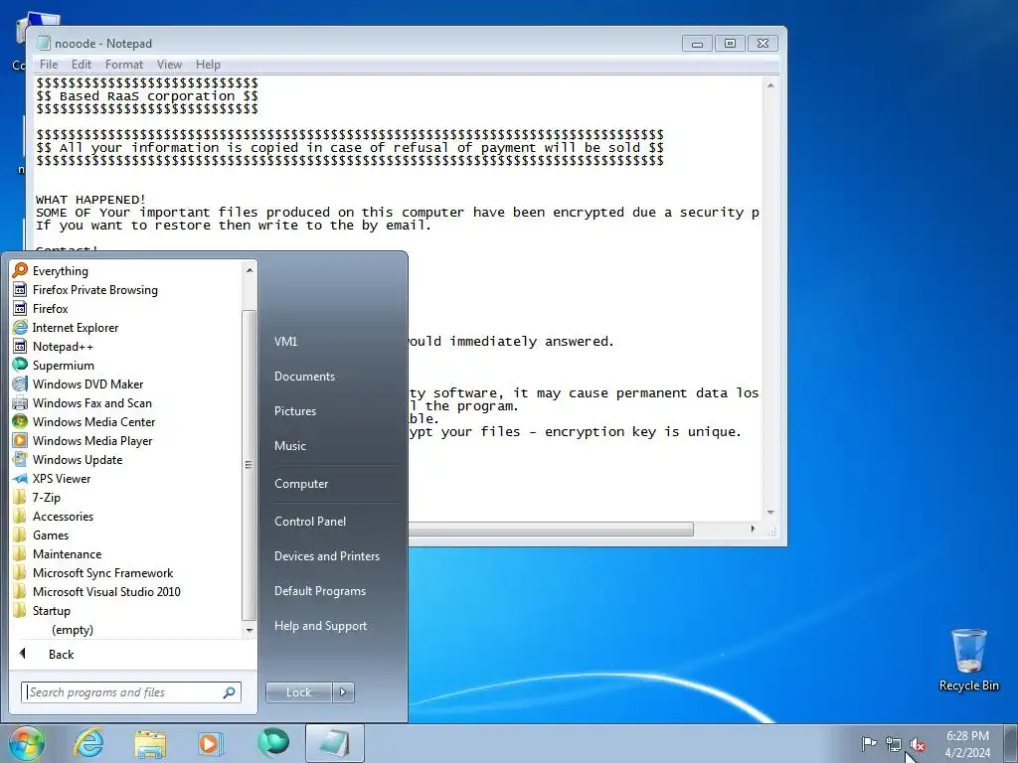Open Windows Explorer from the taskbar
Image resolution: width=1018 pixels, height=763 pixels.
point(151,743)
